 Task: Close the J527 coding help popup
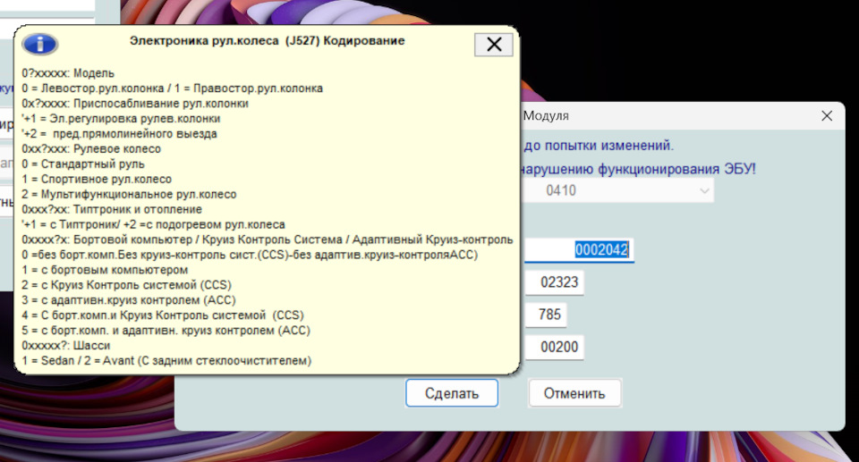(494, 45)
